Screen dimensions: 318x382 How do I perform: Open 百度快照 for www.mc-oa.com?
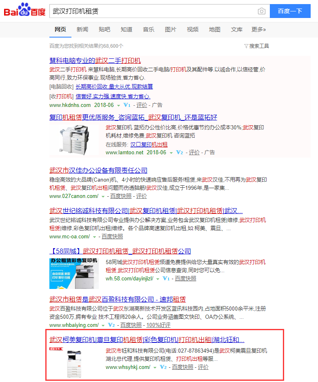point(112,237)
